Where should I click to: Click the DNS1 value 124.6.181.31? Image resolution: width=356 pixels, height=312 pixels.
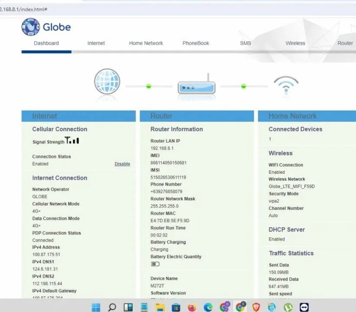coord(45,269)
